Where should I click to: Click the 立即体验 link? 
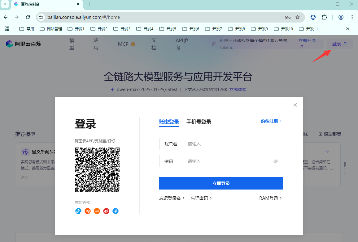pos(238,90)
